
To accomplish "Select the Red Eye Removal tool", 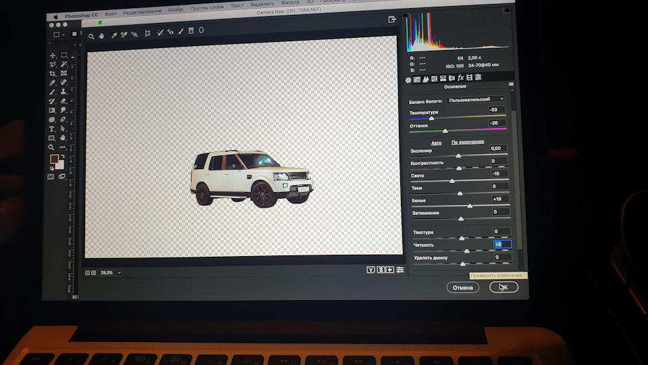I will (x=170, y=32).
